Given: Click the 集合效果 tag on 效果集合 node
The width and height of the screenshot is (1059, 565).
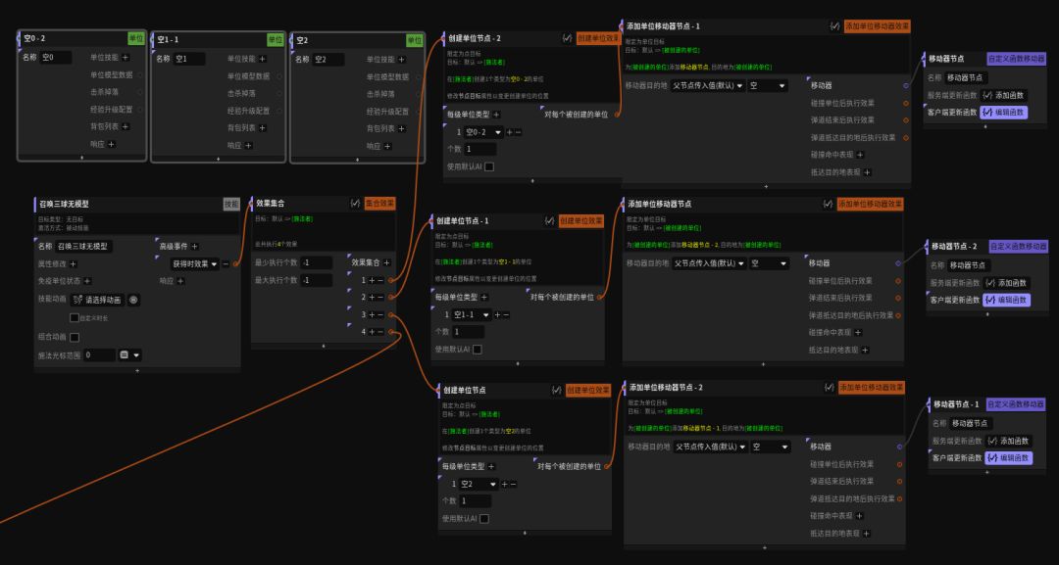Looking at the screenshot, I should pyautogui.click(x=379, y=203).
